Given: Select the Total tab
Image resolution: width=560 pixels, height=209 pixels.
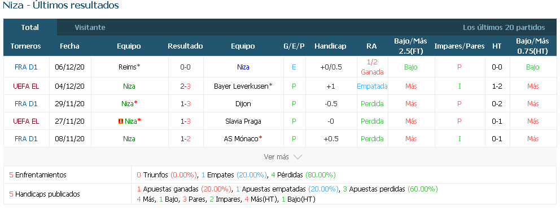Looking at the screenshot, I should [x=30, y=28].
